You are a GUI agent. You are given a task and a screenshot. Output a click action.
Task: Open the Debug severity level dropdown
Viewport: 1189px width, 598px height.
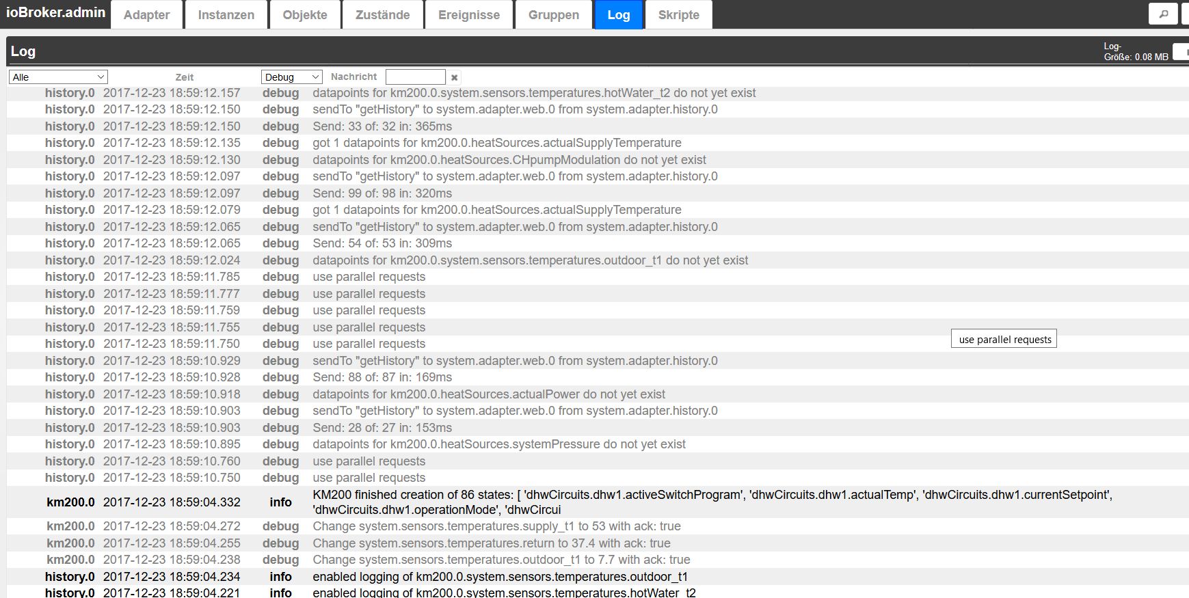pyautogui.click(x=291, y=77)
